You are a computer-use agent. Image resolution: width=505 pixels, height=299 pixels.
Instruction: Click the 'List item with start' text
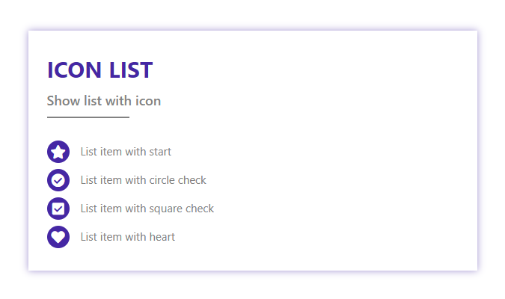point(126,152)
